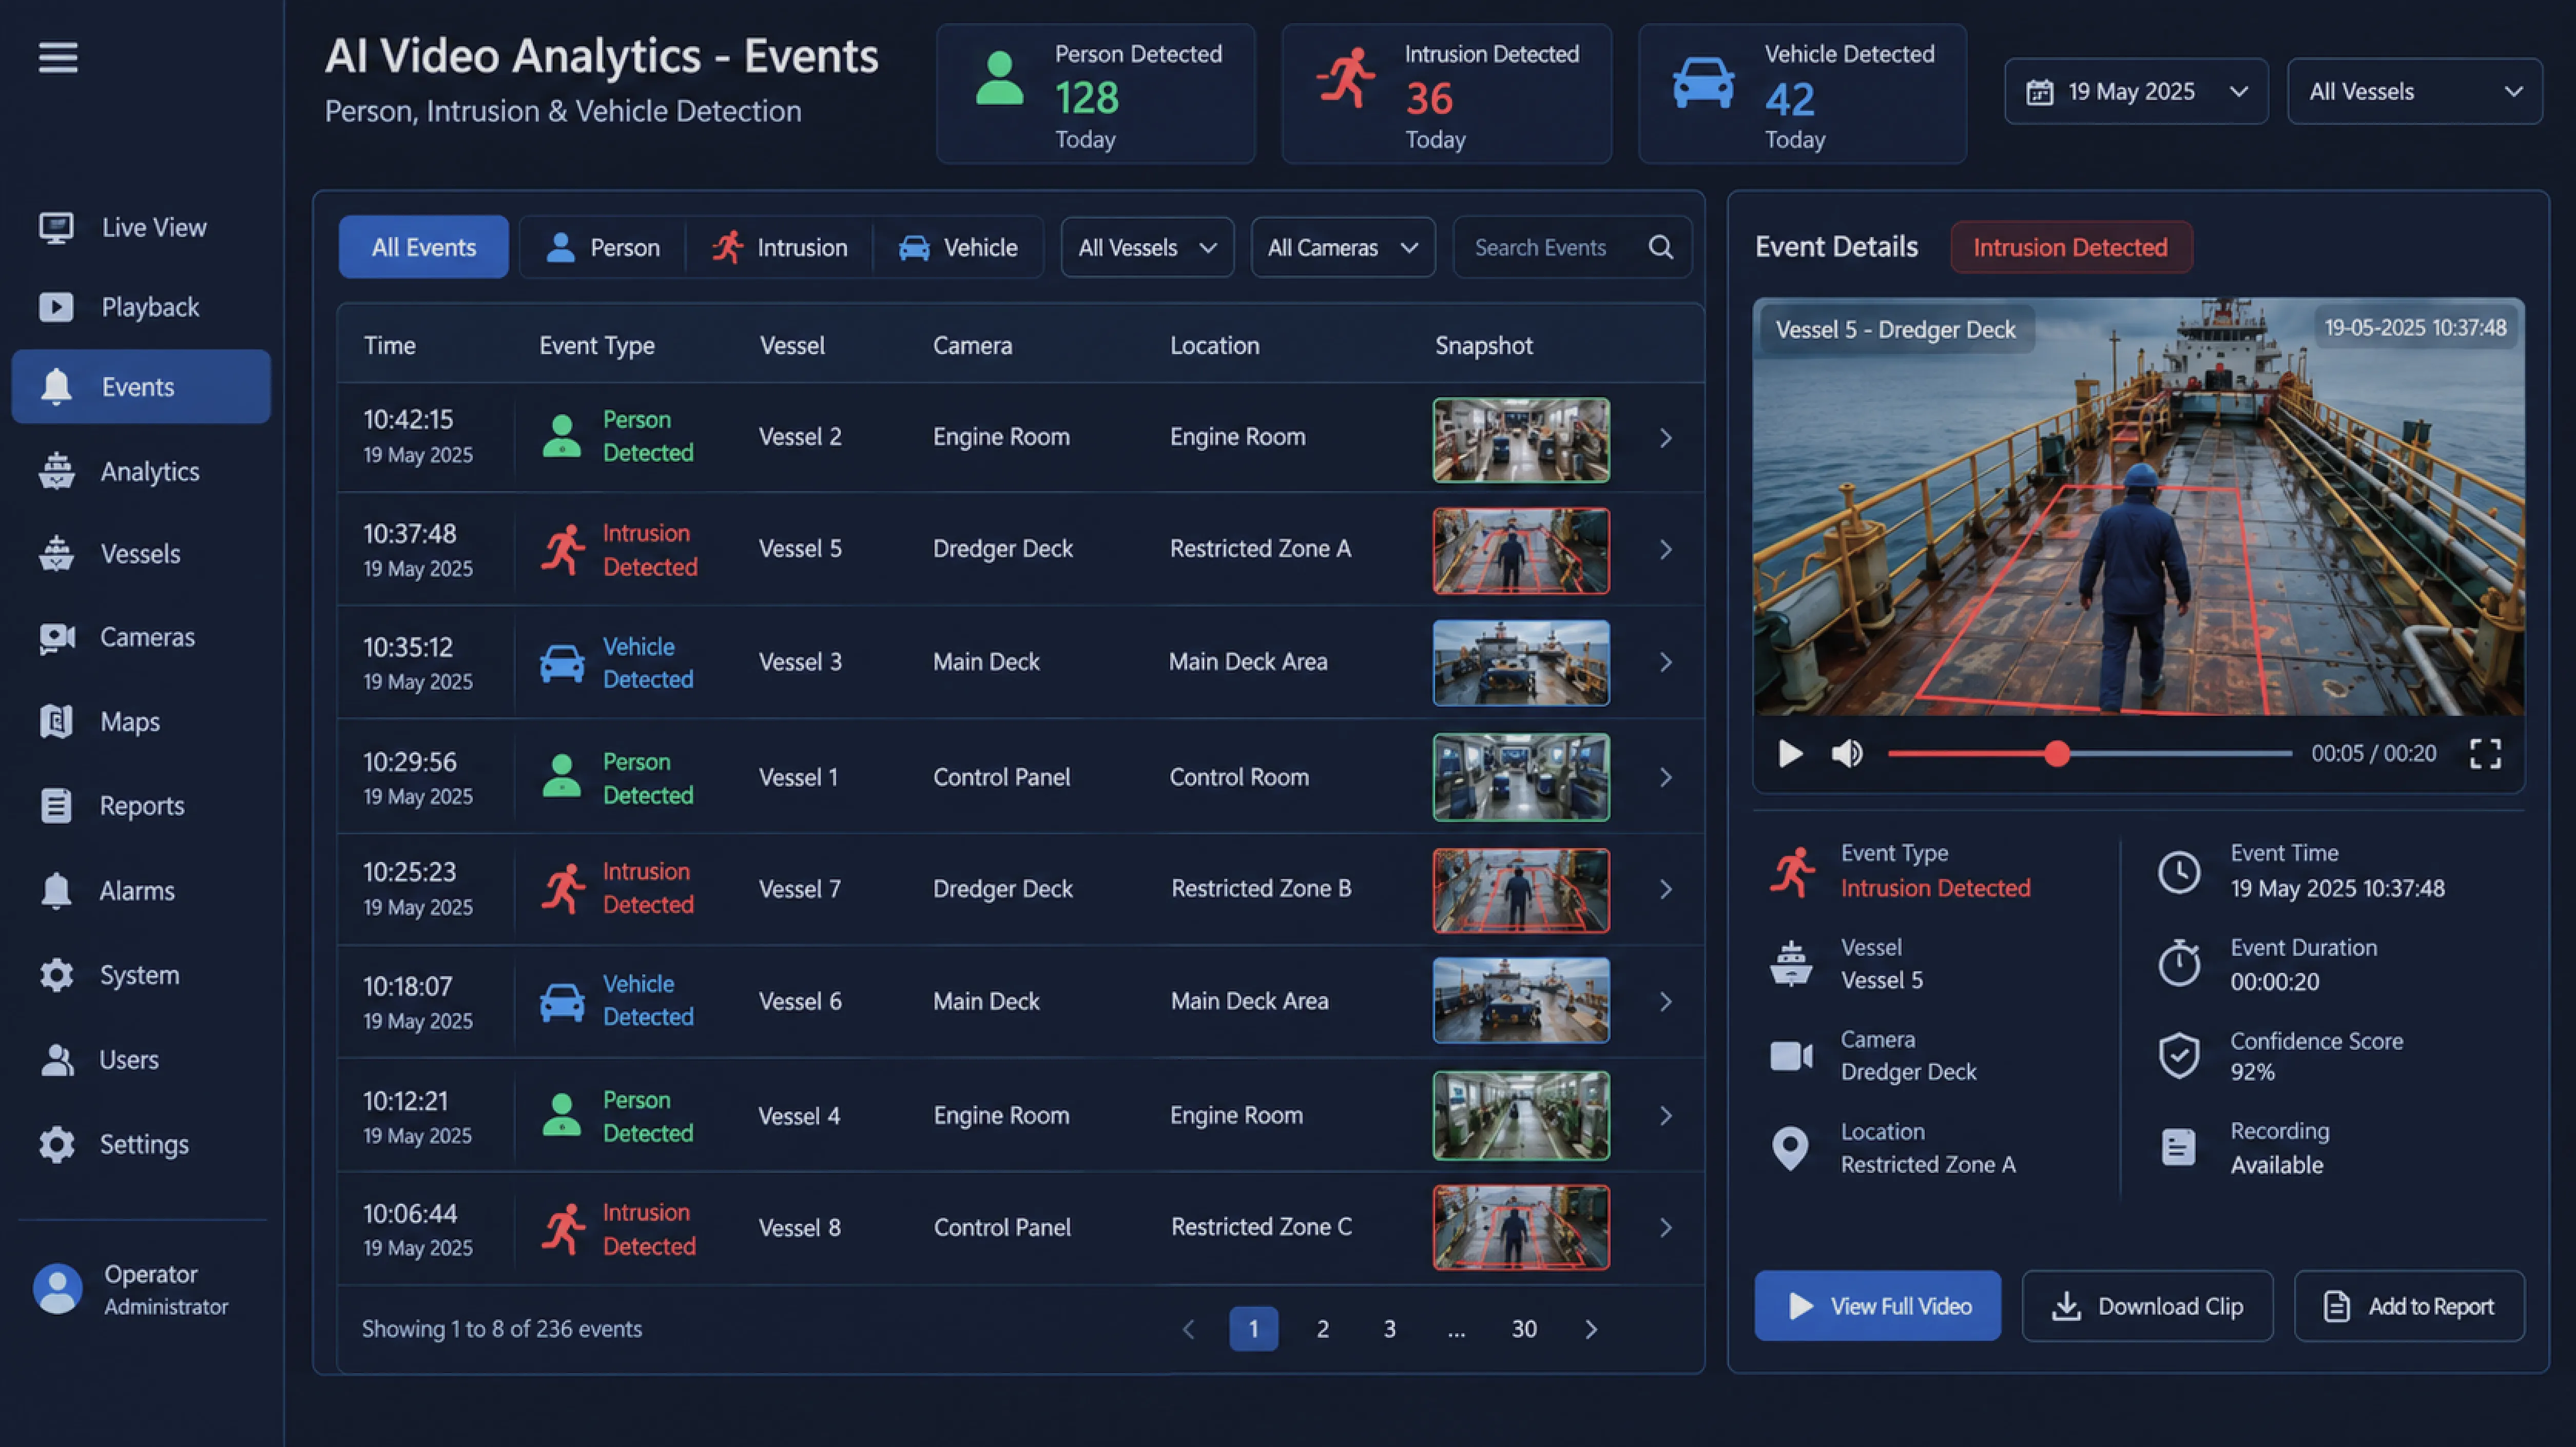
Task: Expand the All Cameras filter dropdown
Action: pyautogui.click(x=1343, y=247)
